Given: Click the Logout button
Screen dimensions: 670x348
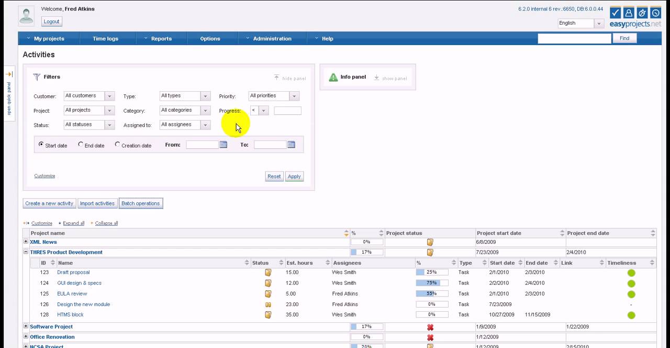Looking at the screenshot, I should pyautogui.click(x=51, y=21).
